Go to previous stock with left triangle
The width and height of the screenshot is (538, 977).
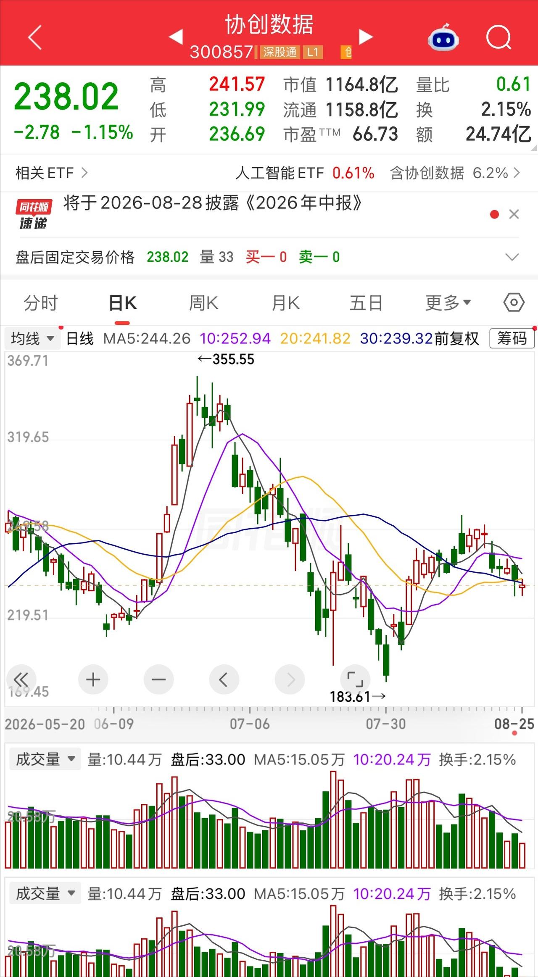point(176,37)
